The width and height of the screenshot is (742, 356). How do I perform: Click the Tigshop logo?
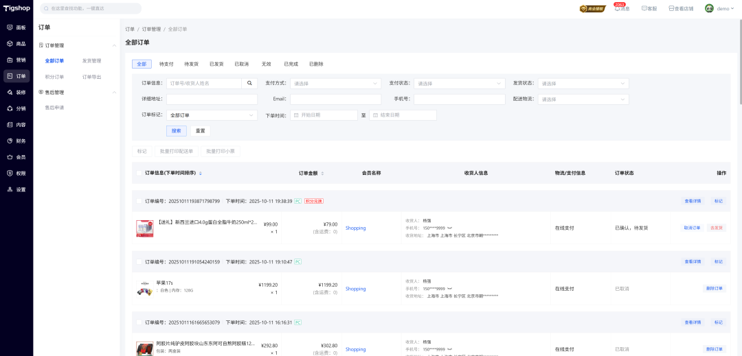pos(16,8)
